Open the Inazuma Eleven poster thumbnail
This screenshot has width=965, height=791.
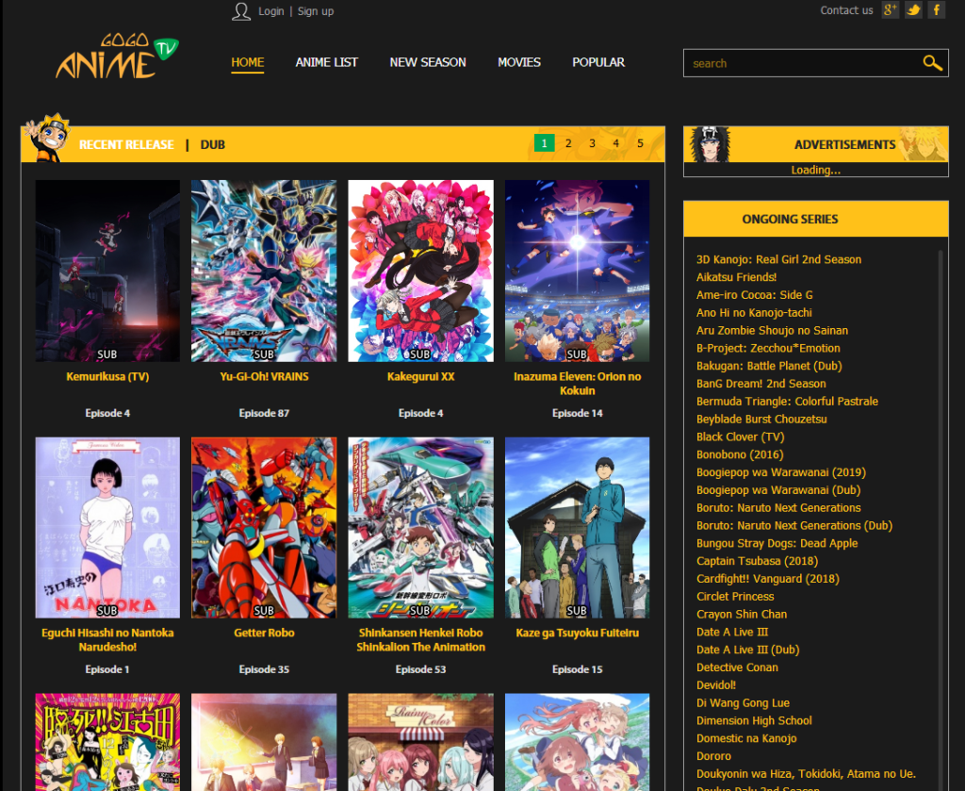[x=578, y=271]
